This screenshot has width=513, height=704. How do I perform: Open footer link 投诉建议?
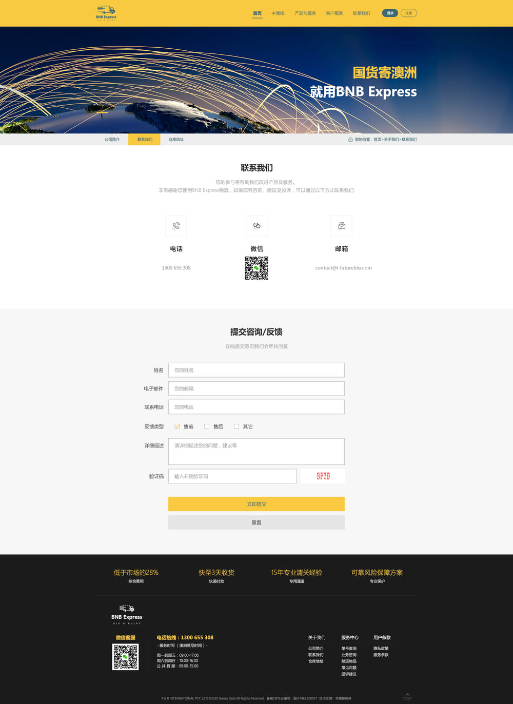coord(349,674)
